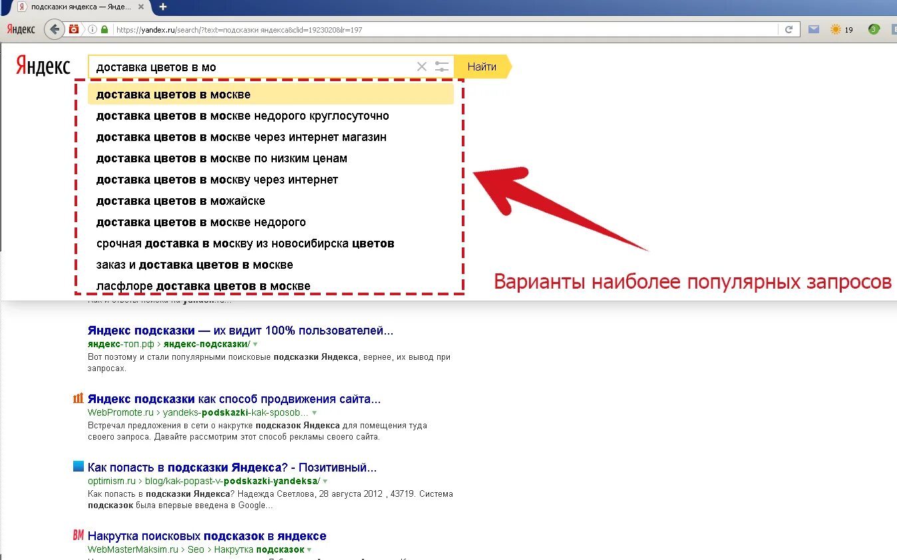Image resolution: width=897 pixels, height=560 pixels.
Task: Open result Как попасть в подсказки Яндекса?
Action: click(x=232, y=468)
